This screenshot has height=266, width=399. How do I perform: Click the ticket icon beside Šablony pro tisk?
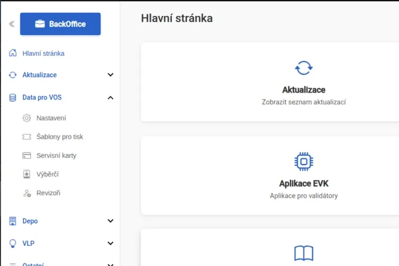pos(27,137)
